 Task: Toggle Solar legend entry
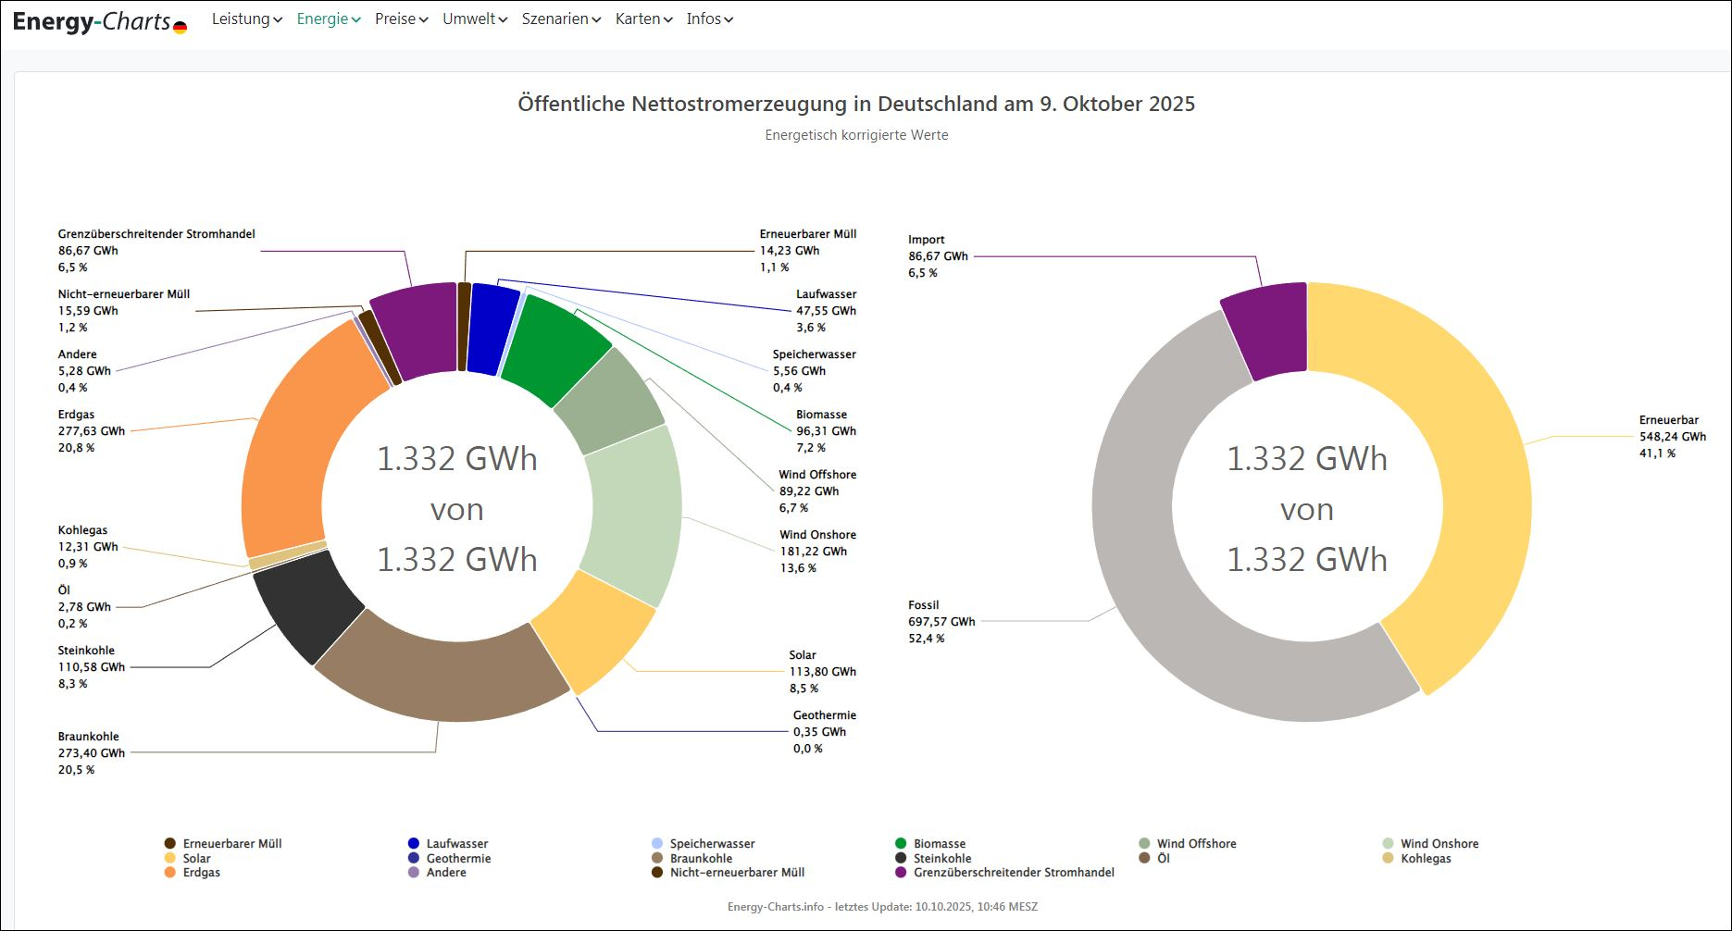(x=196, y=858)
